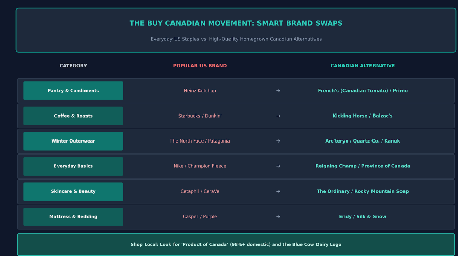Click the arrow next to Starbucks / Dunkin'
458x256 pixels.
tap(278, 116)
